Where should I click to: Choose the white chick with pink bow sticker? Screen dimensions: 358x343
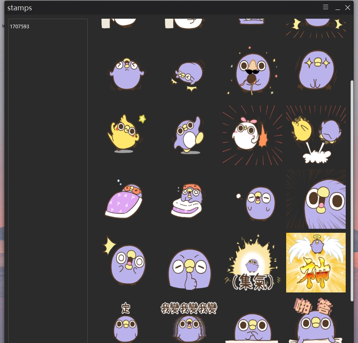click(252, 135)
